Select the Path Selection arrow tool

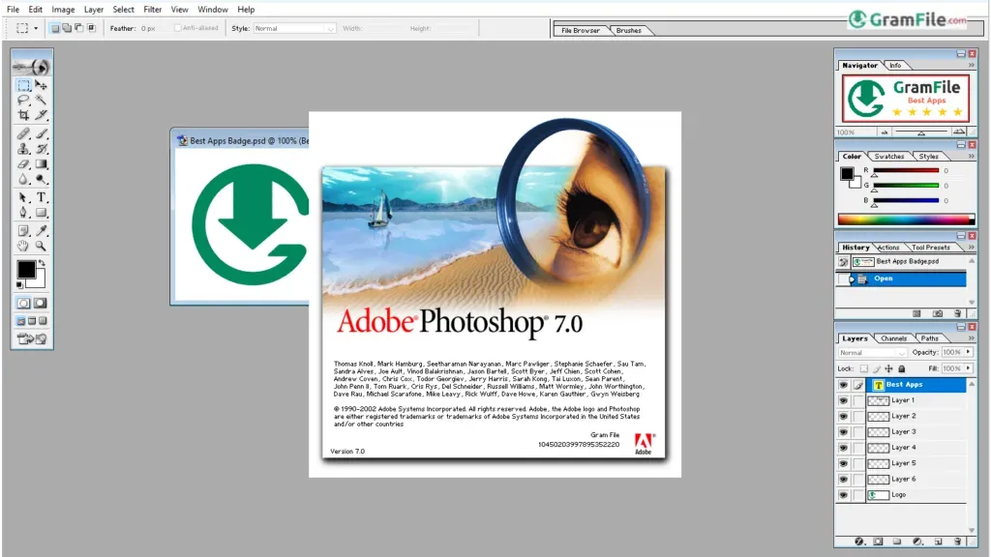[23, 197]
